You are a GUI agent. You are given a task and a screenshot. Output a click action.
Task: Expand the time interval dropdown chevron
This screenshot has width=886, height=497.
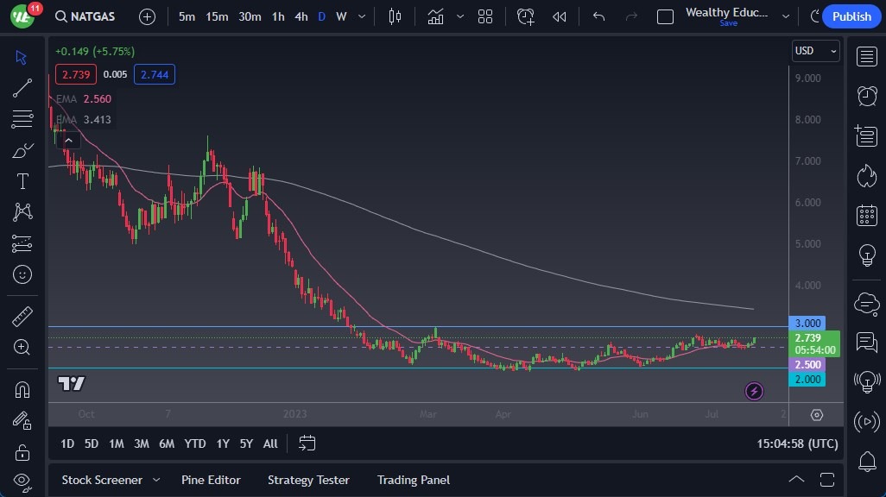(362, 16)
